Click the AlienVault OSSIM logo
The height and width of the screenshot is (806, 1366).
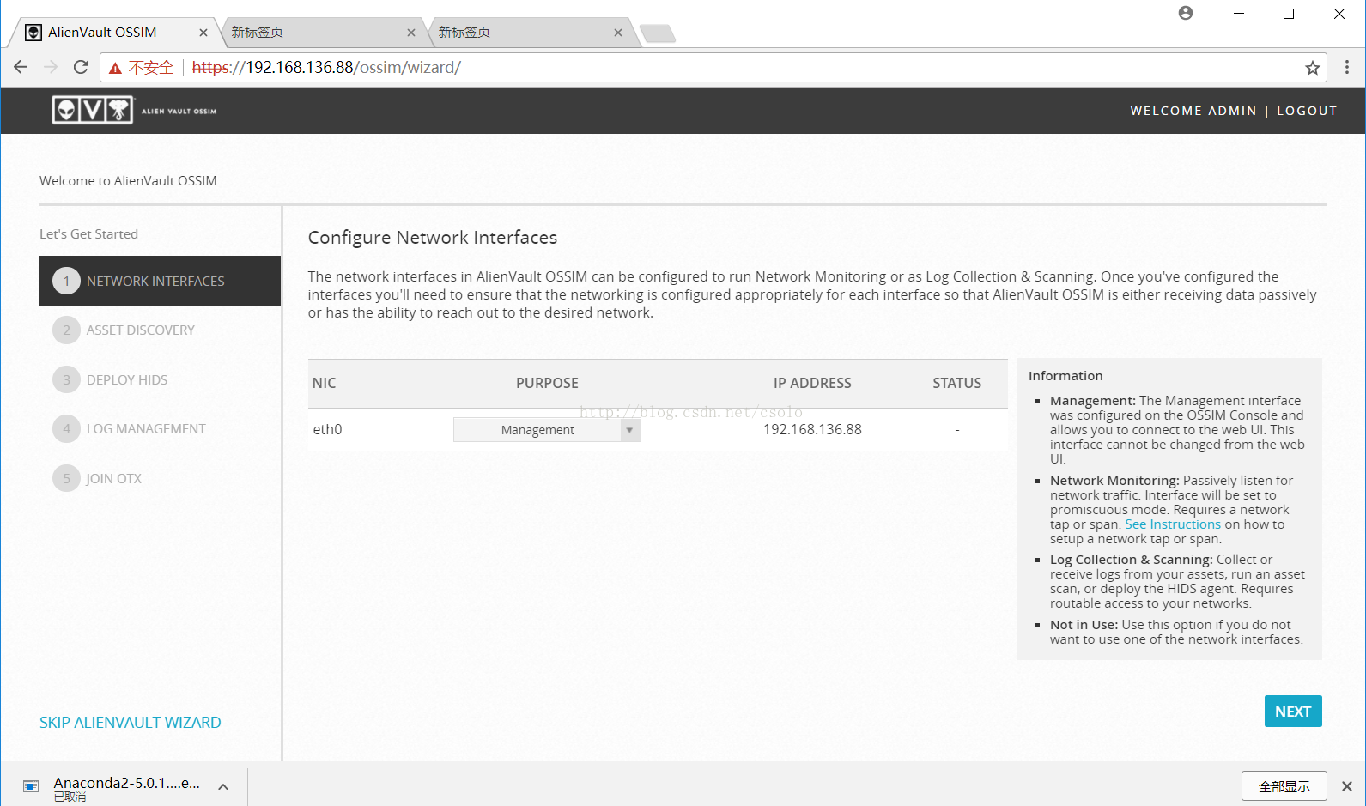tap(135, 110)
